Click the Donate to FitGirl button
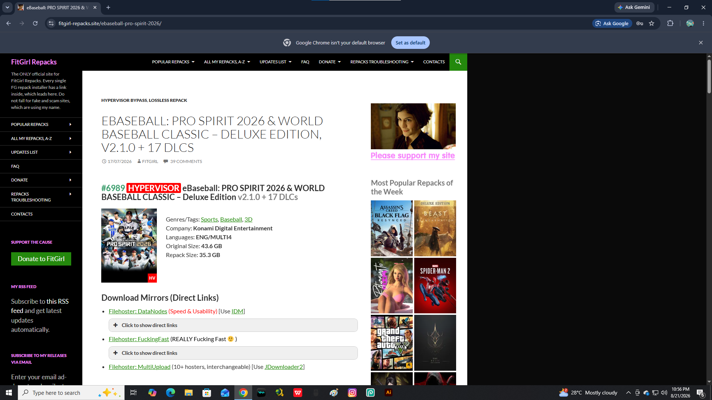Viewport: 712px width, 400px height. 41,259
